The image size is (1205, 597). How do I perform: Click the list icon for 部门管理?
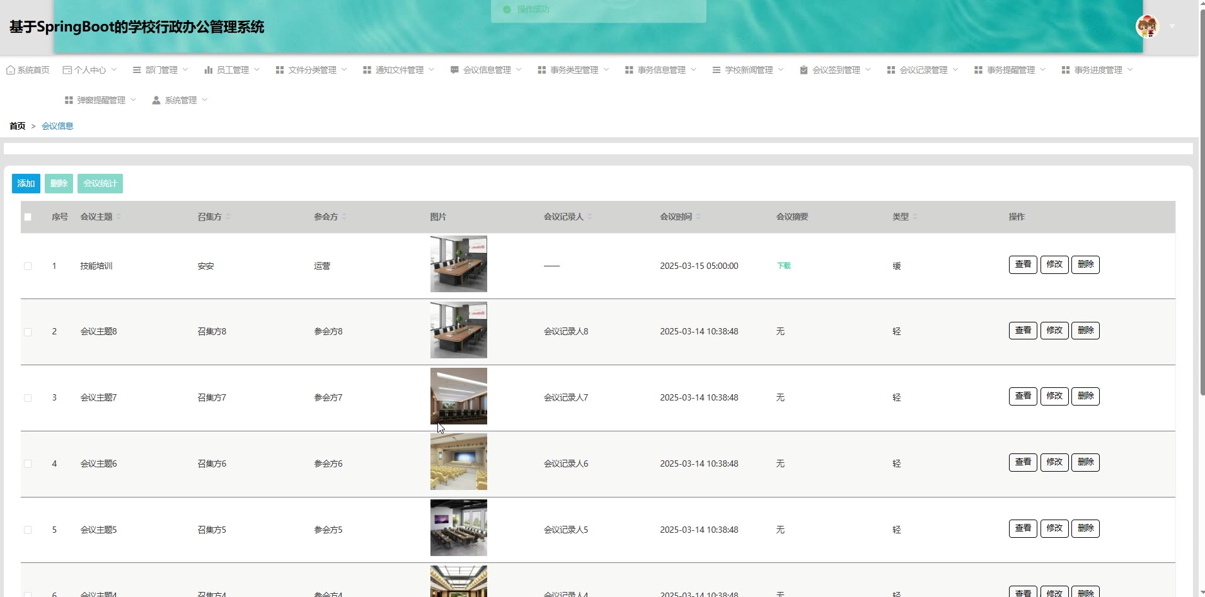coord(137,70)
